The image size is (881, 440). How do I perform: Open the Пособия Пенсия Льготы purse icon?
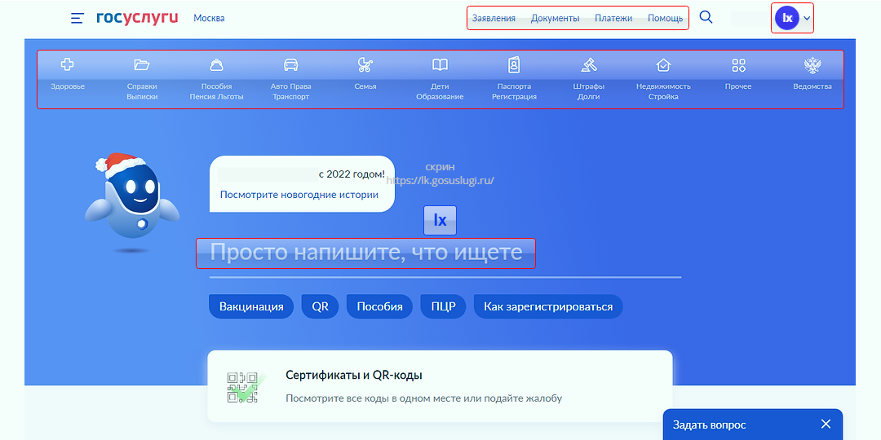(216, 65)
